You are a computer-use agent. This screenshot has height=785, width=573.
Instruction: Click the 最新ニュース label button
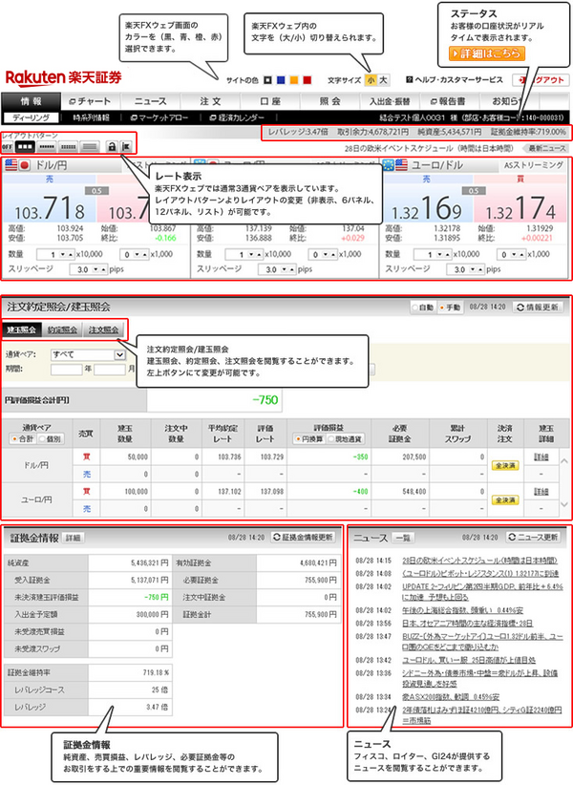tap(545, 148)
